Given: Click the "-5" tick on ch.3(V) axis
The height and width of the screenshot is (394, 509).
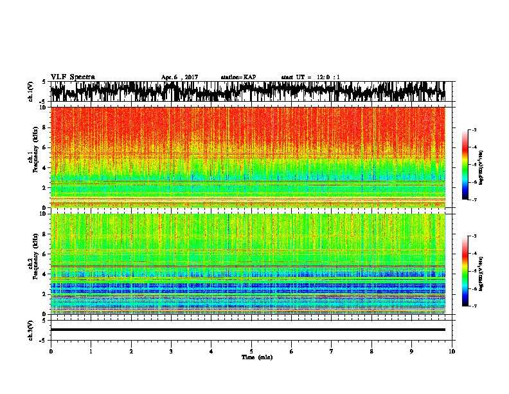Looking at the screenshot, I should [x=43, y=341].
